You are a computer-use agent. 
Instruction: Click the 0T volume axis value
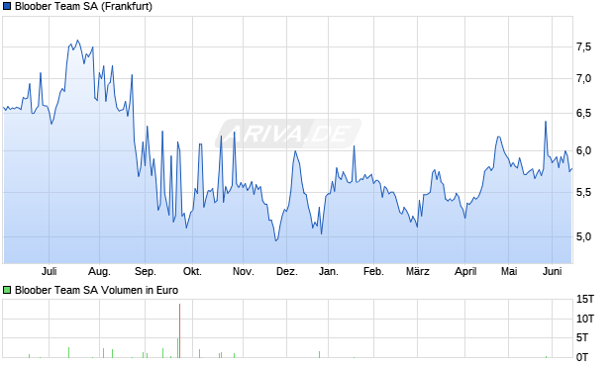tap(582, 357)
